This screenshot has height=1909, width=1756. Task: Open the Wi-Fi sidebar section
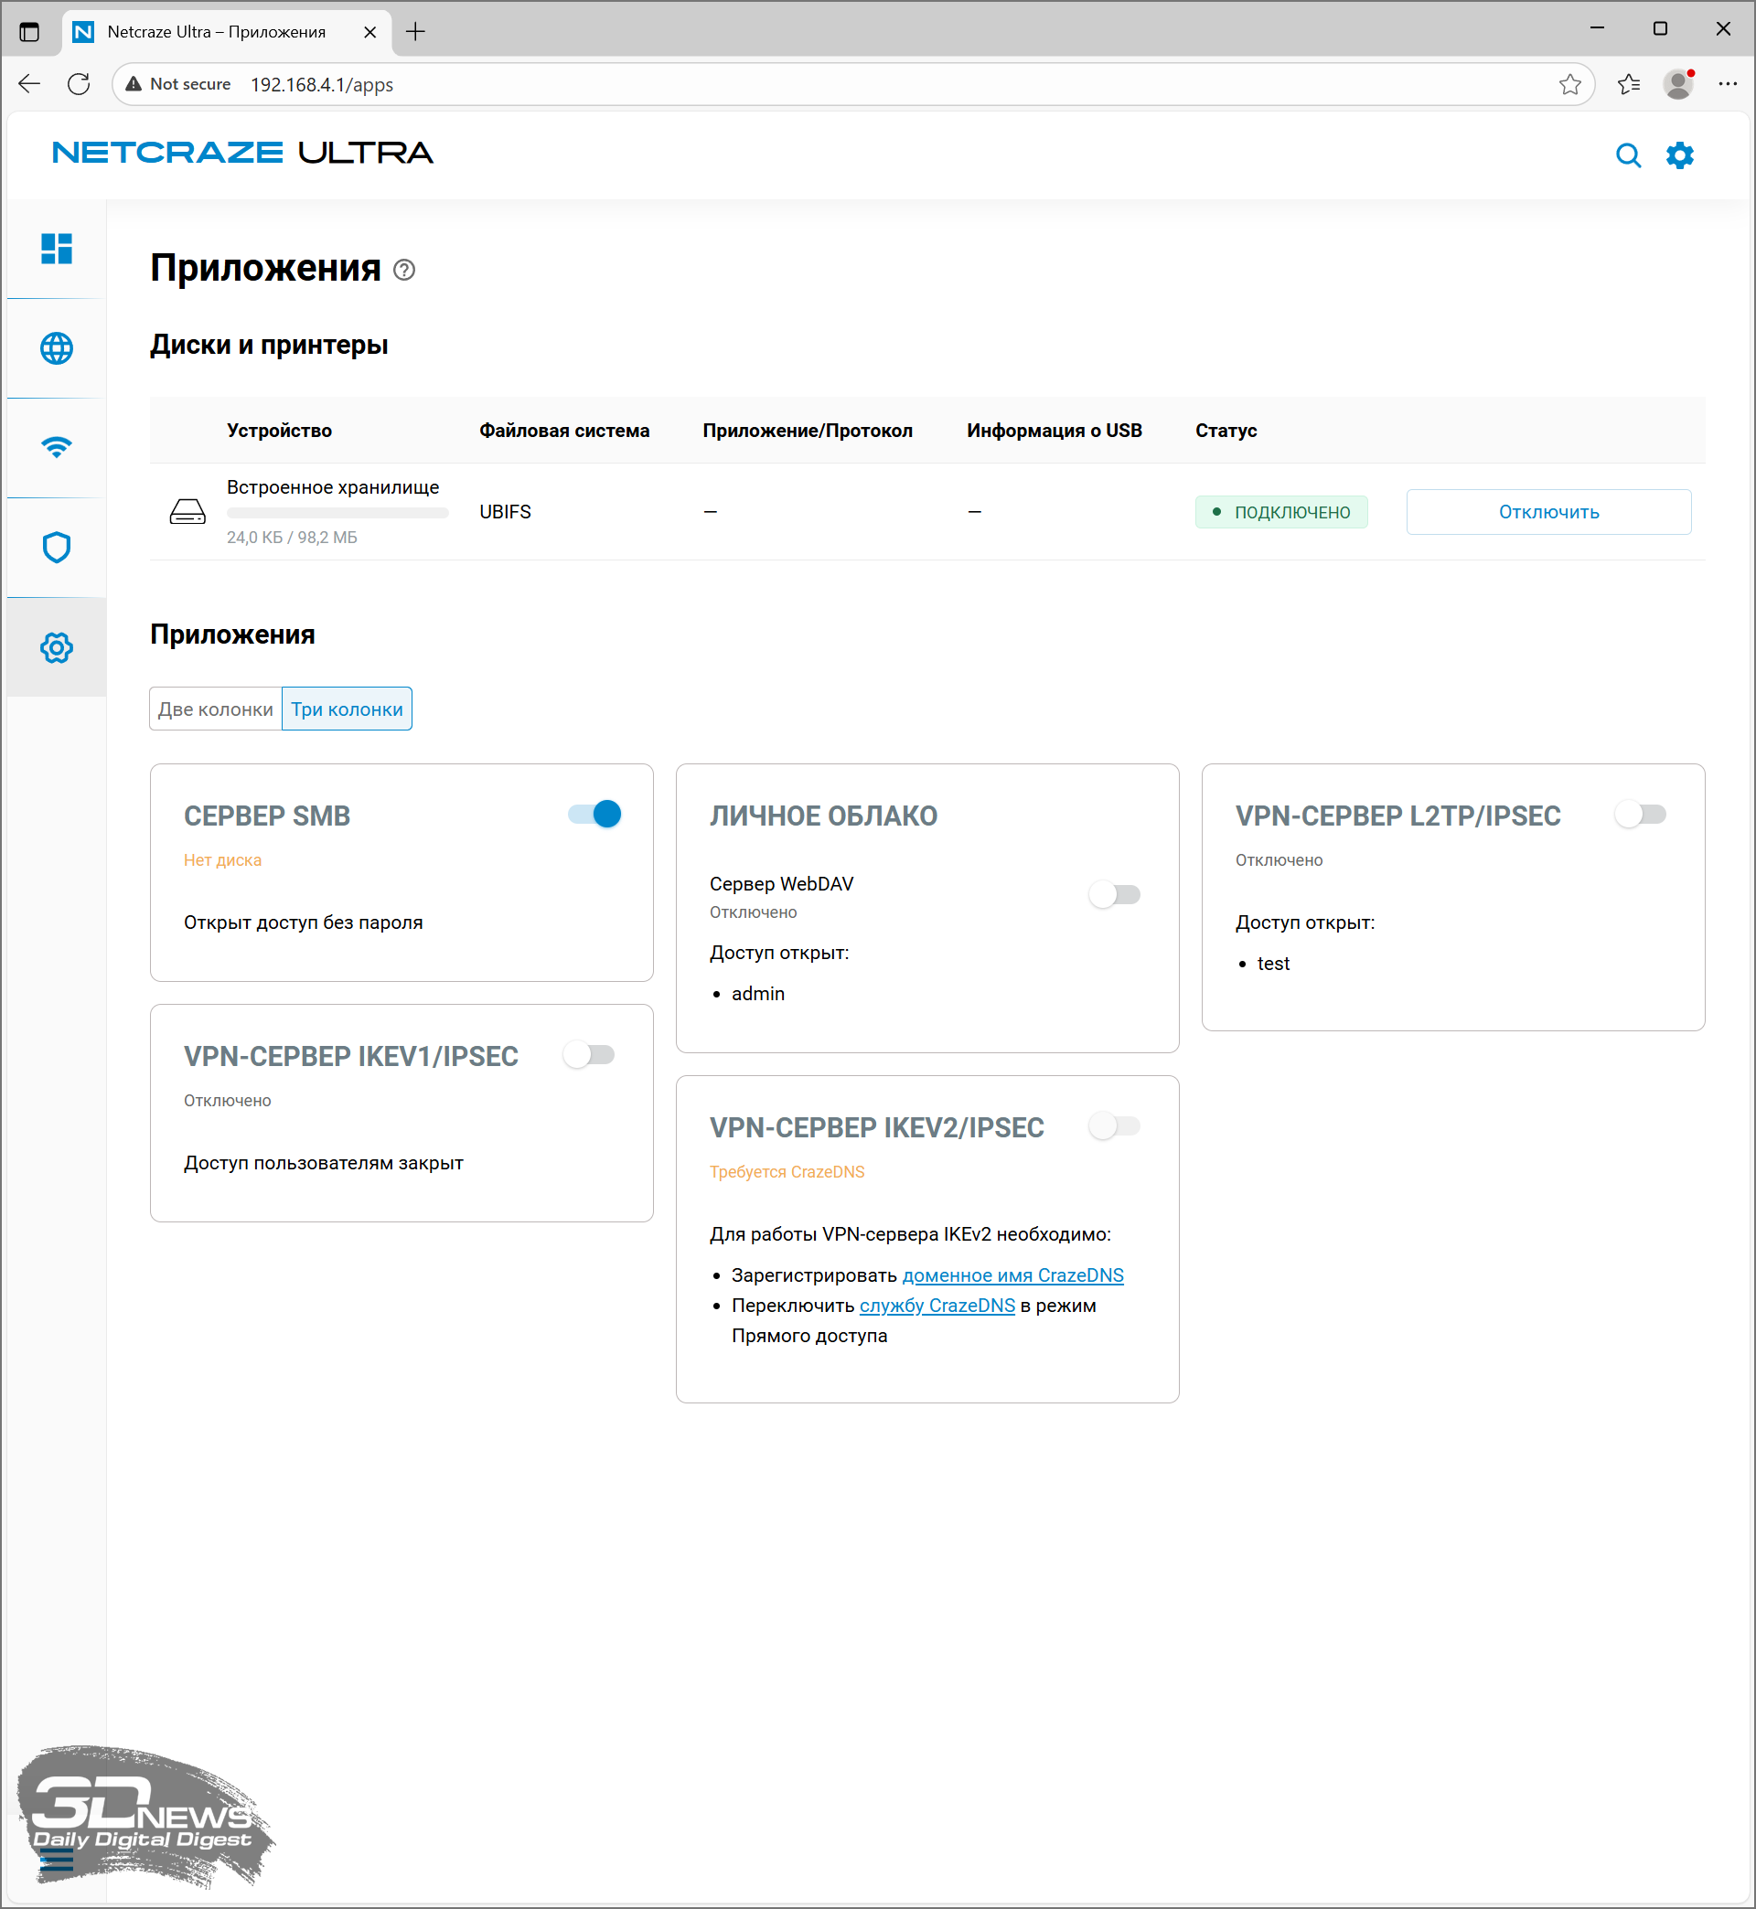(56, 447)
